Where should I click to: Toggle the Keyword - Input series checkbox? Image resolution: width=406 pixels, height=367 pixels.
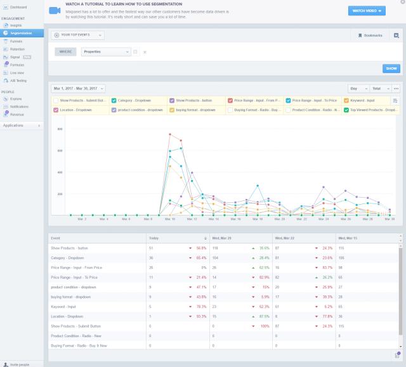point(346,101)
